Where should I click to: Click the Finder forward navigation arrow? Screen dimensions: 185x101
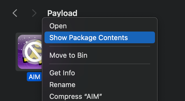(x=34, y=13)
